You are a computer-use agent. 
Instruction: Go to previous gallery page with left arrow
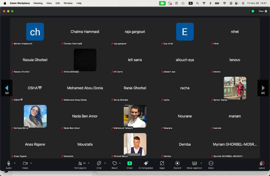7,88
